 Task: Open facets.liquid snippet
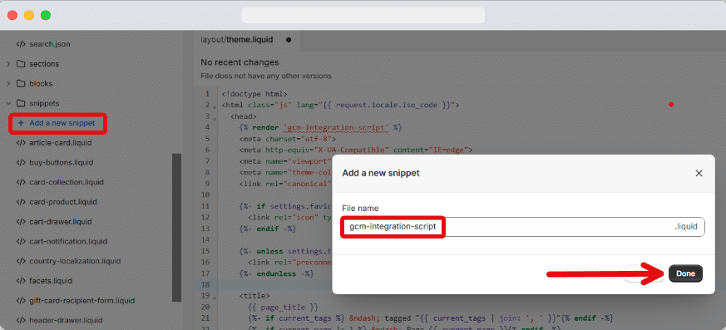click(x=51, y=280)
